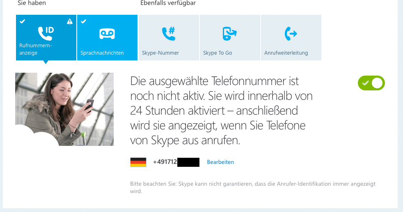This screenshot has width=403, height=212.
Task: Click the 'Bitte beachten Sie' notice text
Action: (x=253, y=187)
